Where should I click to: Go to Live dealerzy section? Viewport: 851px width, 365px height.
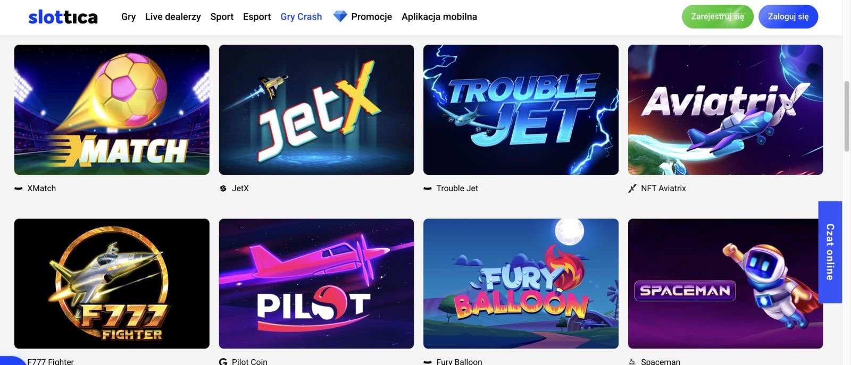tap(173, 16)
